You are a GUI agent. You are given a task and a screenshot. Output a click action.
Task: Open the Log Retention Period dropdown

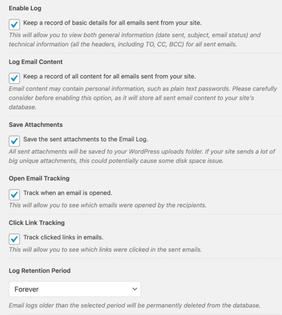75,289
